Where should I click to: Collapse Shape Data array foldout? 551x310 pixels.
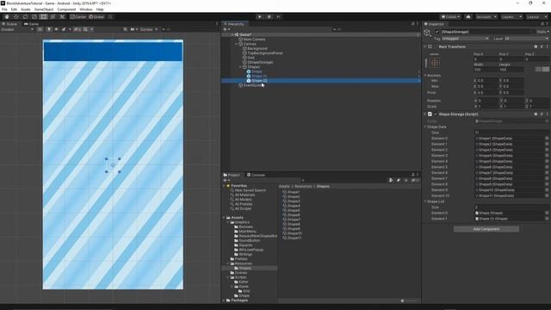424,127
